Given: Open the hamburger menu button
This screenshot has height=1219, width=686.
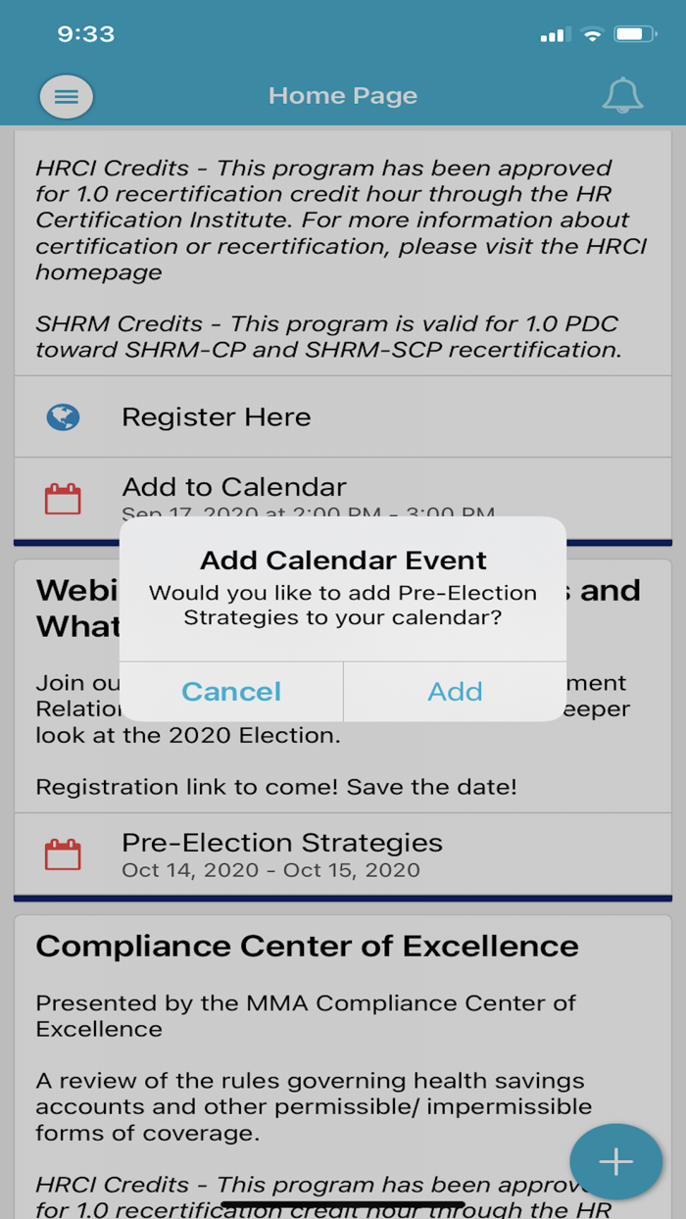Looking at the screenshot, I should pyautogui.click(x=66, y=96).
